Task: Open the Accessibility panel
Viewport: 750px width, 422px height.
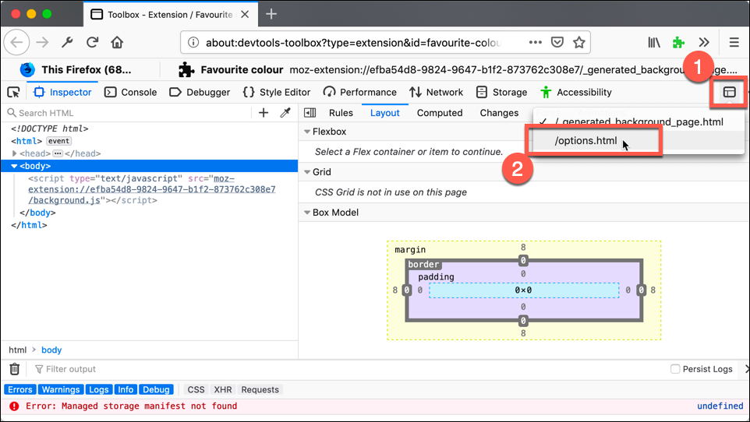Action: click(576, 92)
